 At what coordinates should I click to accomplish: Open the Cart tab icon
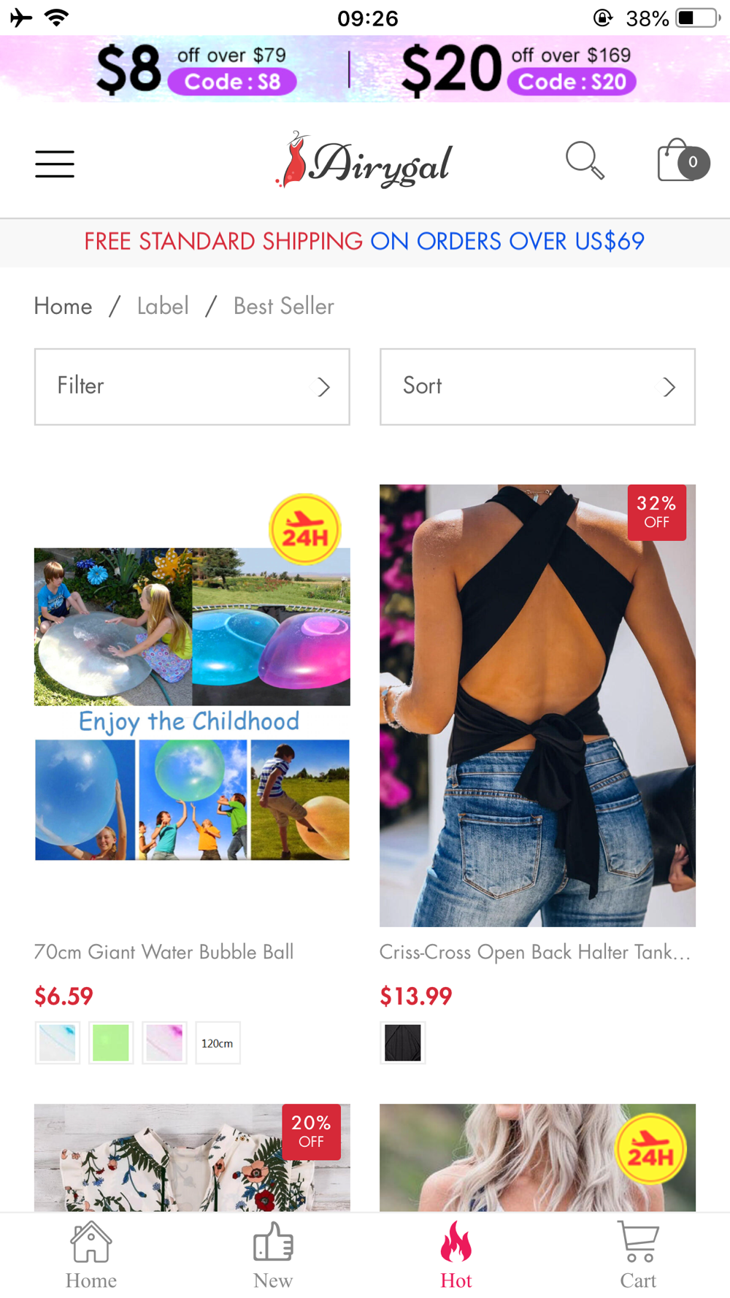click(638, 1242)
